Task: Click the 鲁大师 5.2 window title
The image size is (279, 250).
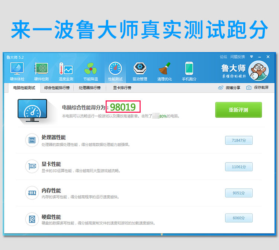Action: tap(15, 57)
